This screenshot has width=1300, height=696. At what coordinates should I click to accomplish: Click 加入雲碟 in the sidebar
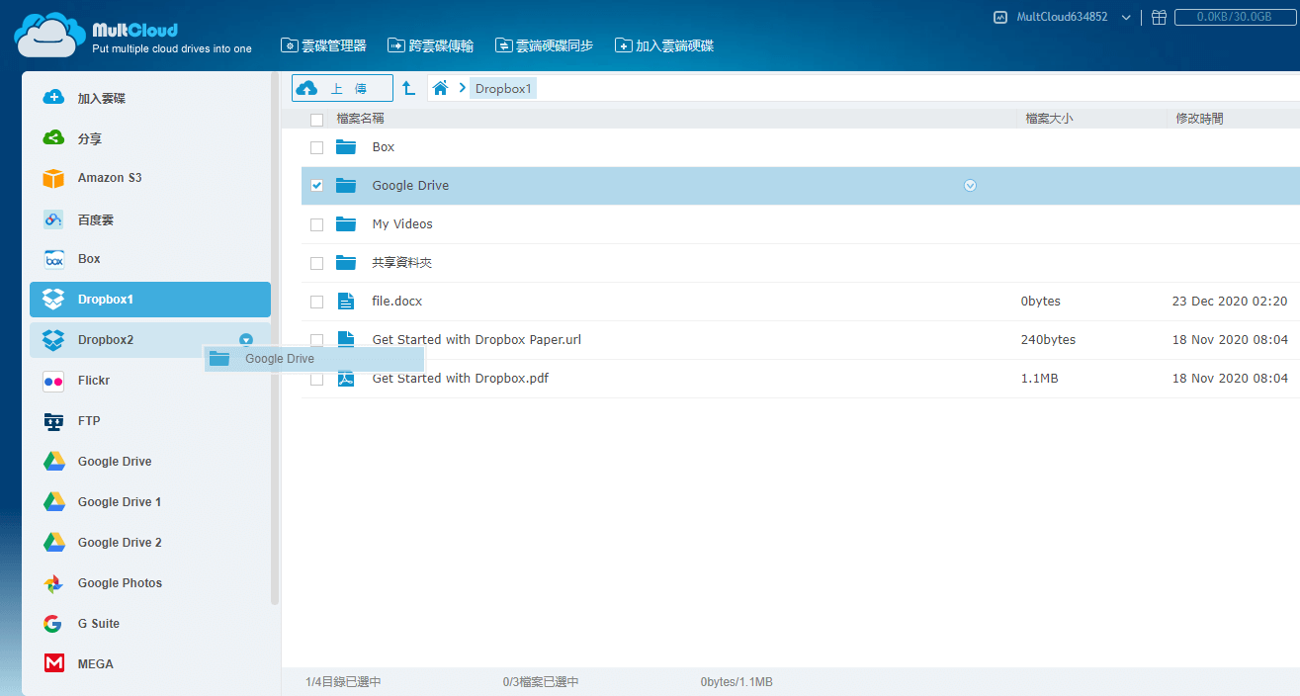pos(102,99)
